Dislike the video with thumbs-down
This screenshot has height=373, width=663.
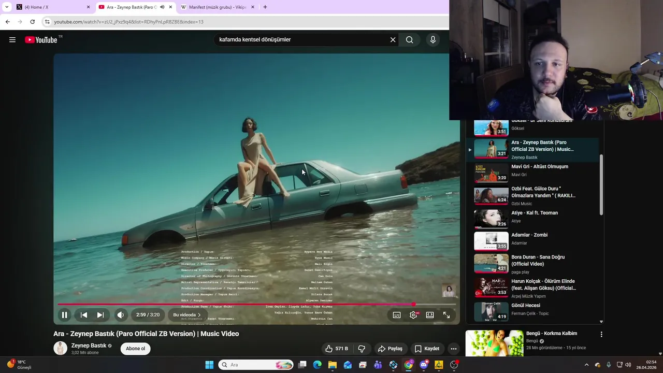point(362,349)
